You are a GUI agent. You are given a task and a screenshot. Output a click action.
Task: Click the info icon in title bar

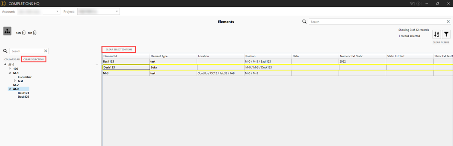[x=418, y=4]
